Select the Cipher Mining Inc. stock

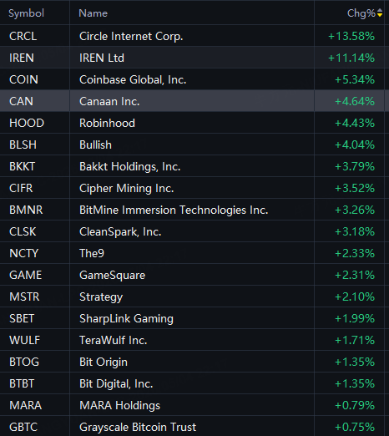[x=192, y=188]
